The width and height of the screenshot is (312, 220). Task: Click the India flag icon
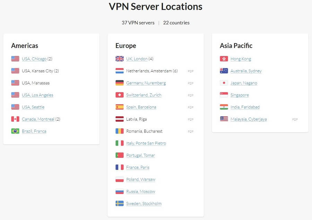click(x=224, y=107)
